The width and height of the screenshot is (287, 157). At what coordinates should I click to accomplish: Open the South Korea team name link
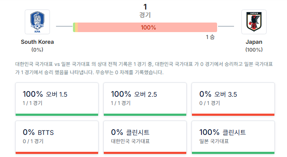coord(37,42)
